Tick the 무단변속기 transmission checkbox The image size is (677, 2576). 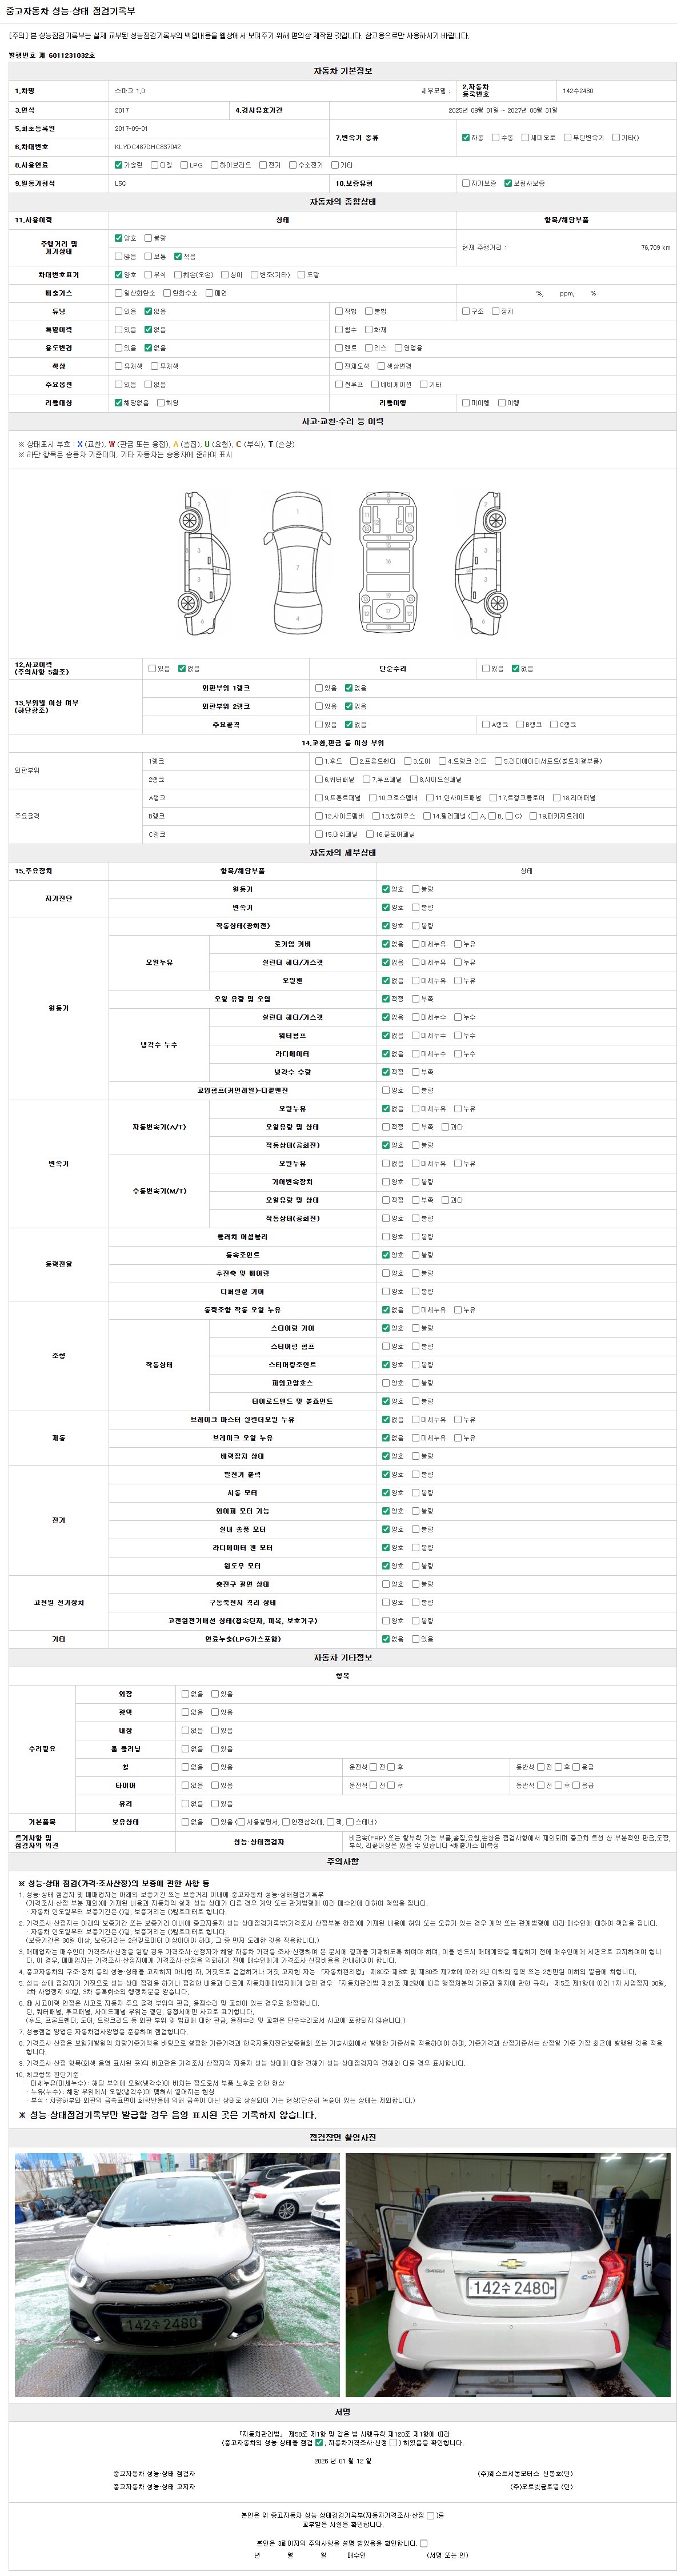567,137
